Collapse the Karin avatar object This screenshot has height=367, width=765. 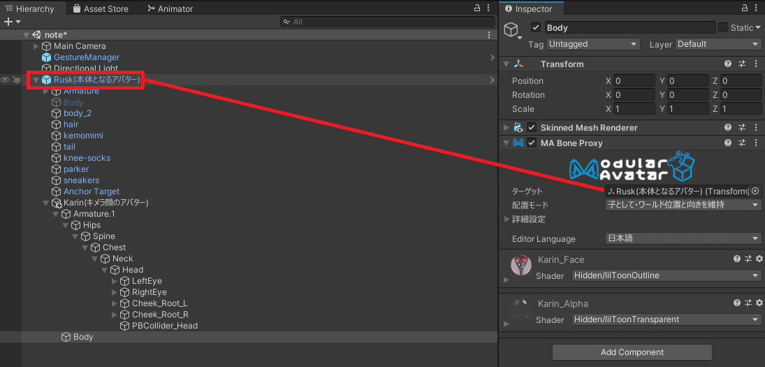46,203
